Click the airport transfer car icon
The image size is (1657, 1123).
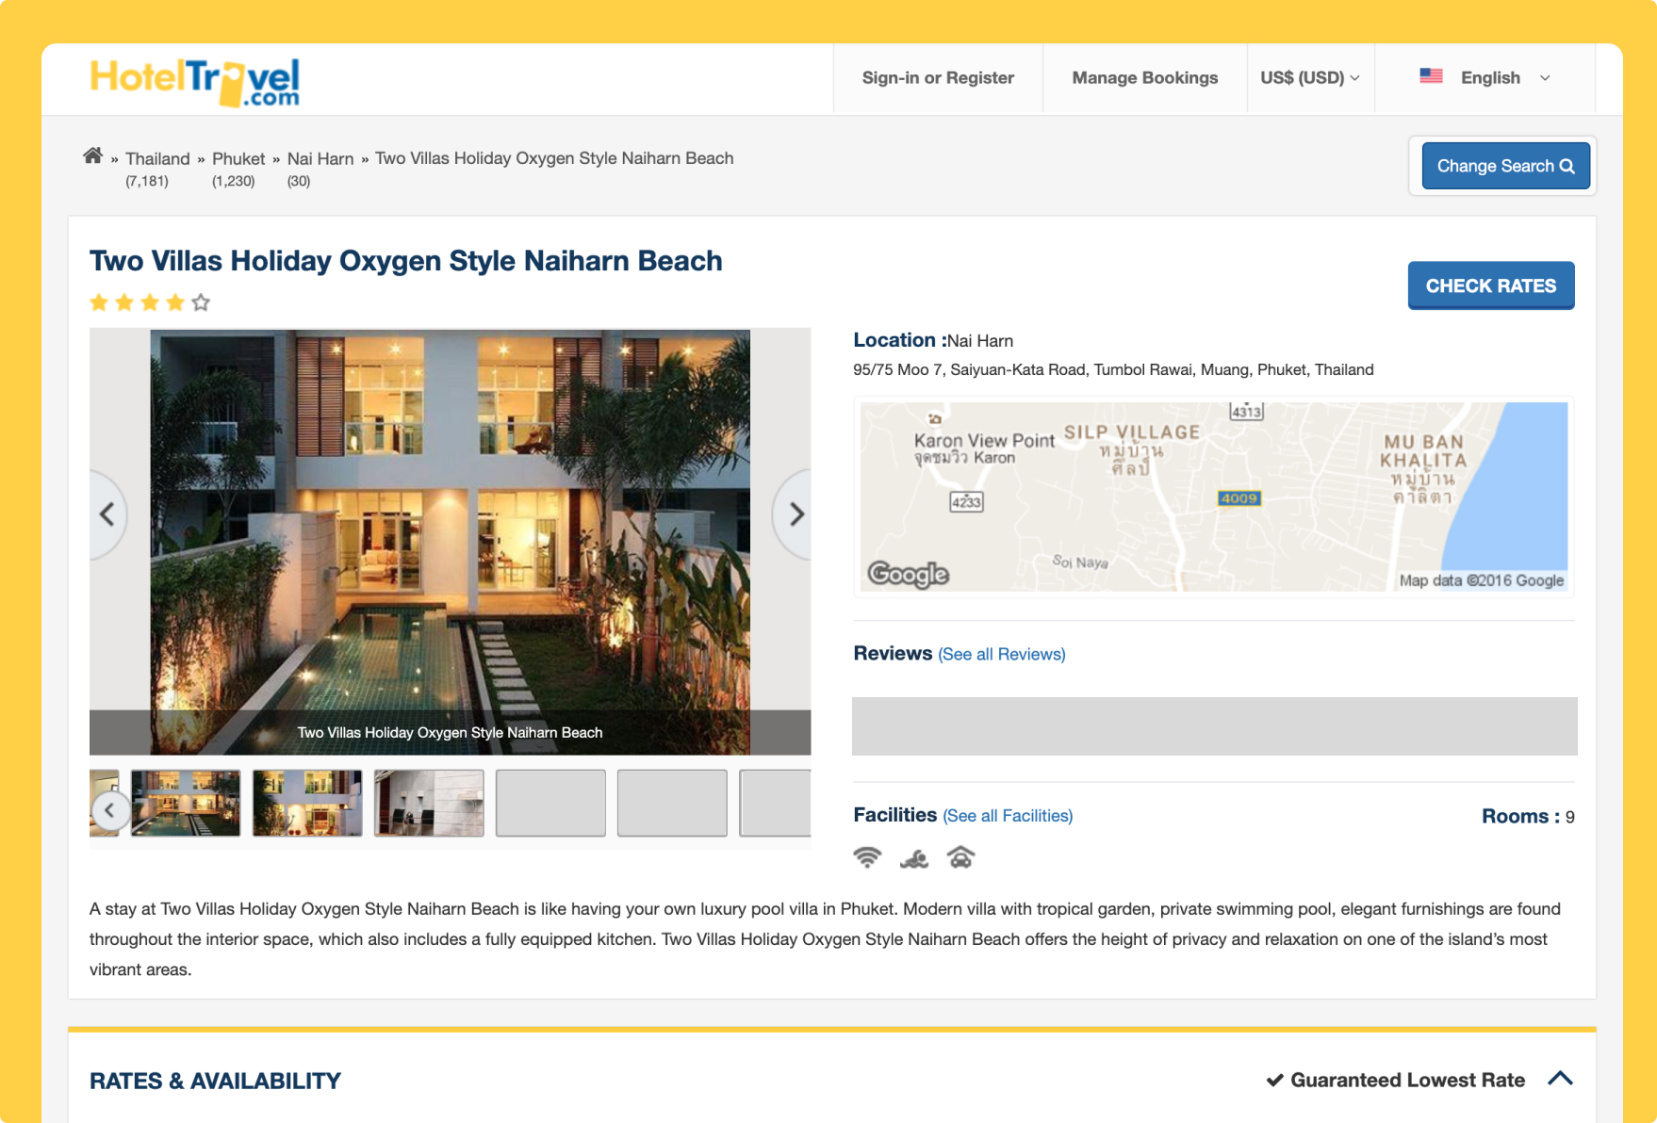[x=960, y=857]
